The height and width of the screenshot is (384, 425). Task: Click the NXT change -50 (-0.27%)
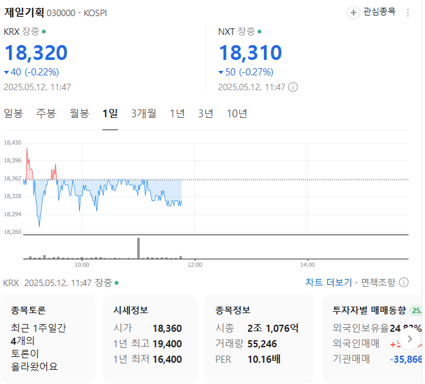[247, 73]
